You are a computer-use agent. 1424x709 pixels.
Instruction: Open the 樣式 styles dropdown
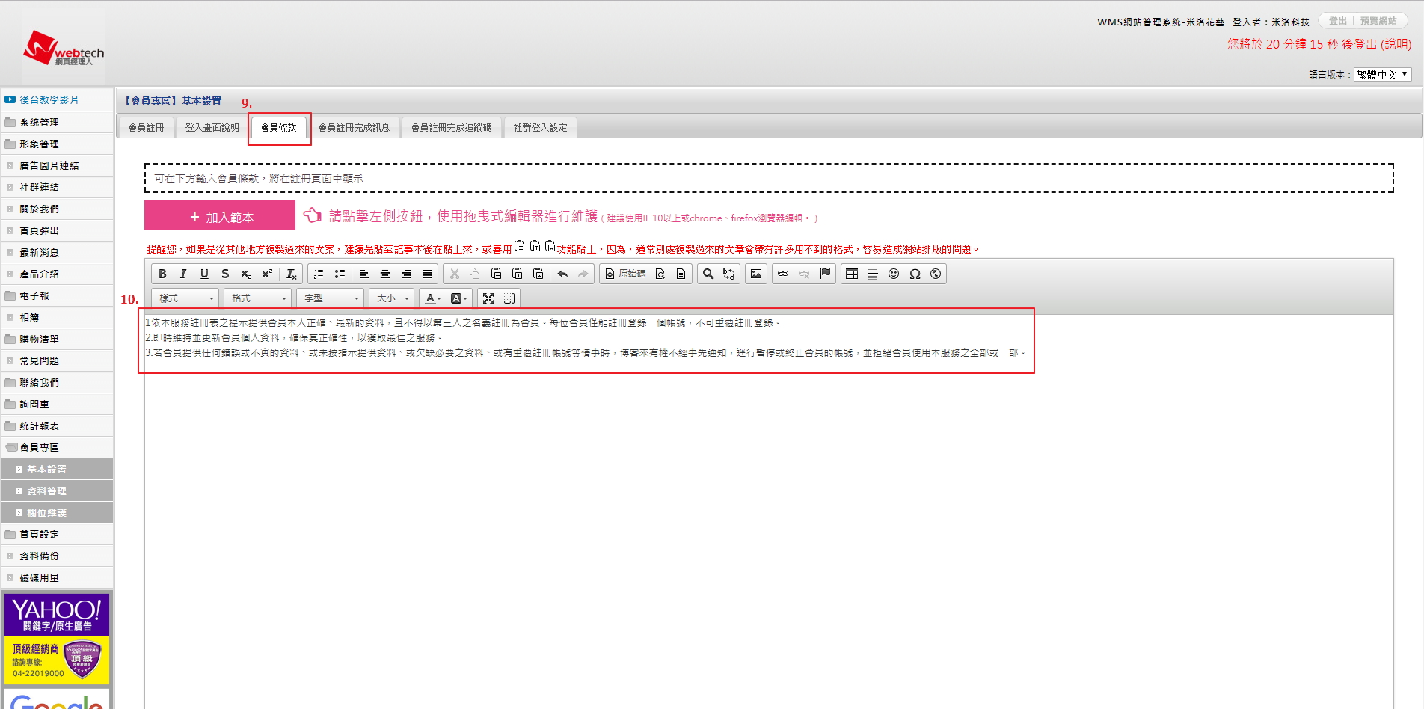[x=185, y=298]
